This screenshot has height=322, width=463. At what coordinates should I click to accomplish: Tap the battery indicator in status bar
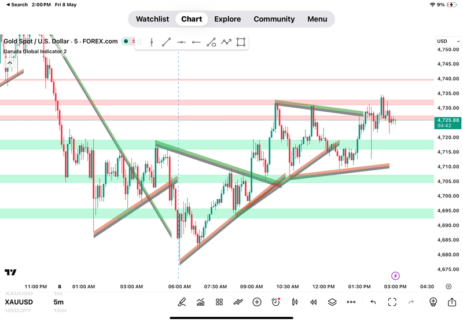(452, 5)
